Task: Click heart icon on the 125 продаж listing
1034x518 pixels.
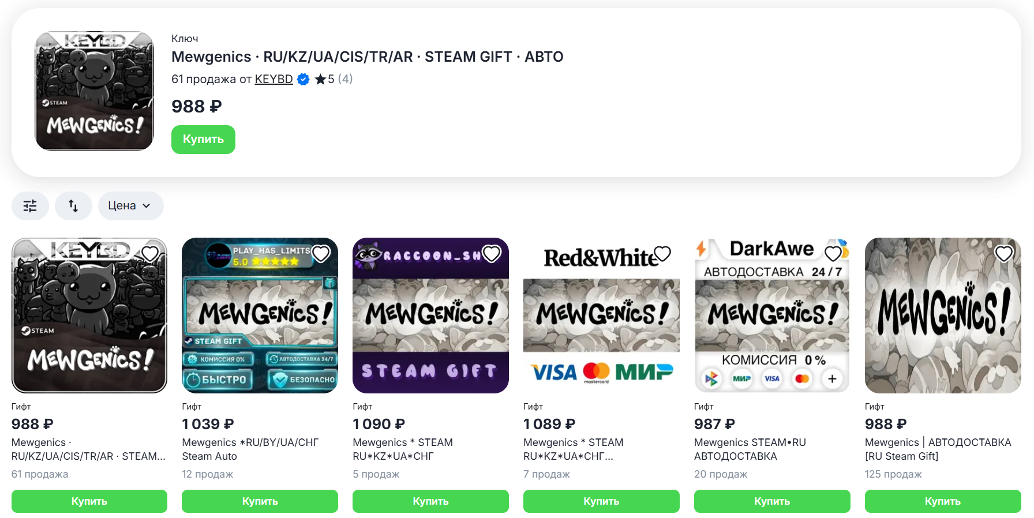Action: (1004, 253)
